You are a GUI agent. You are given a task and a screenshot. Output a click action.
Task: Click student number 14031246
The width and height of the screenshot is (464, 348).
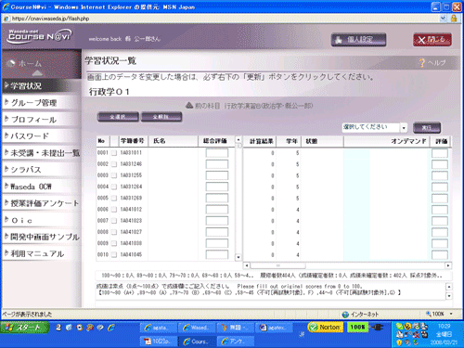pyautogui.click(x=131, y=164)
